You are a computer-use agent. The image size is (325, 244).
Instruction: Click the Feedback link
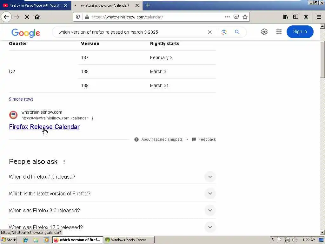click(207, 139)
